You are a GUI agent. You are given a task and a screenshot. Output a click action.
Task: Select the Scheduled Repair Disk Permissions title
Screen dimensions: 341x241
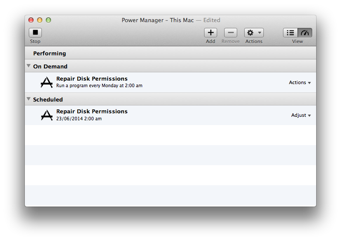click(x=92, y=111)
